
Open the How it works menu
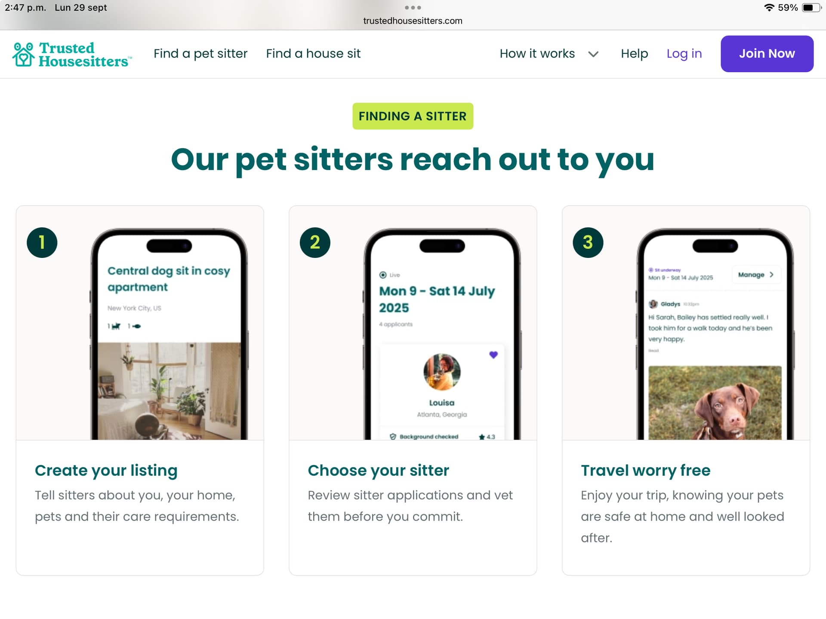coord(537,53)
